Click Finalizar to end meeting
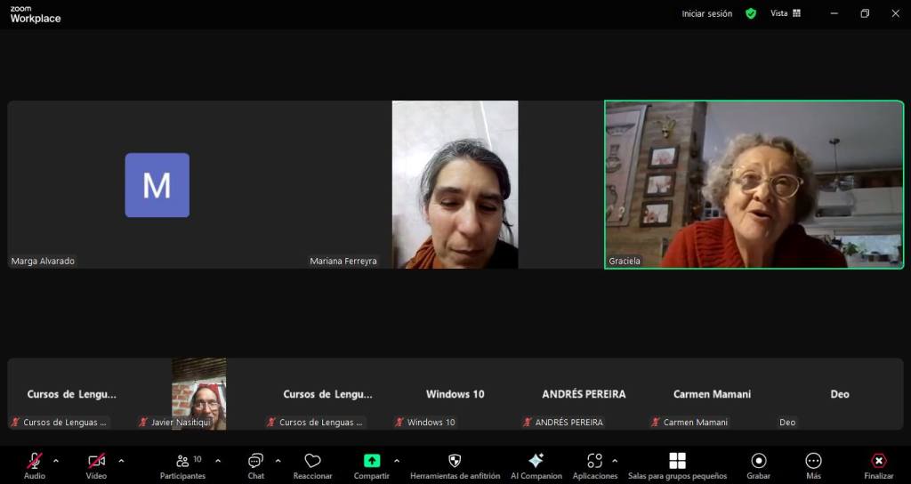The image size is (911, 484). pyautogui.click(x=878, y=464)
